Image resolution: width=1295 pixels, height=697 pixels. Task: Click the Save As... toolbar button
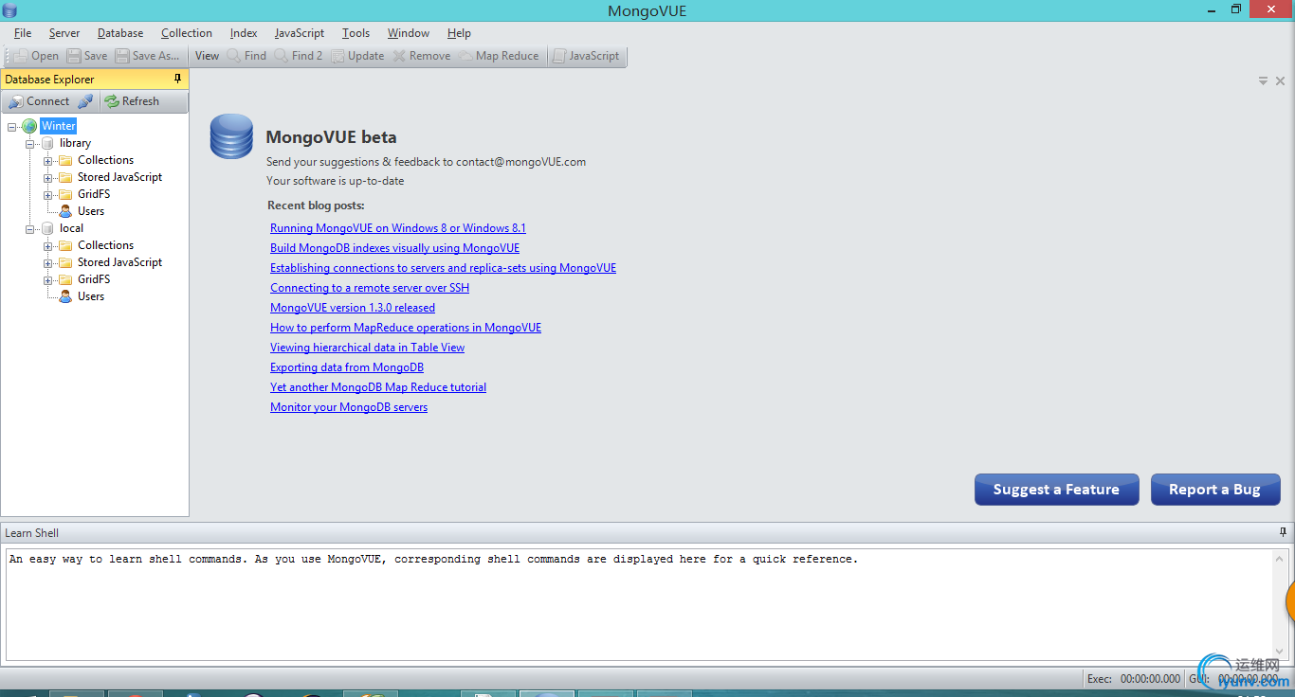(148, 56)
